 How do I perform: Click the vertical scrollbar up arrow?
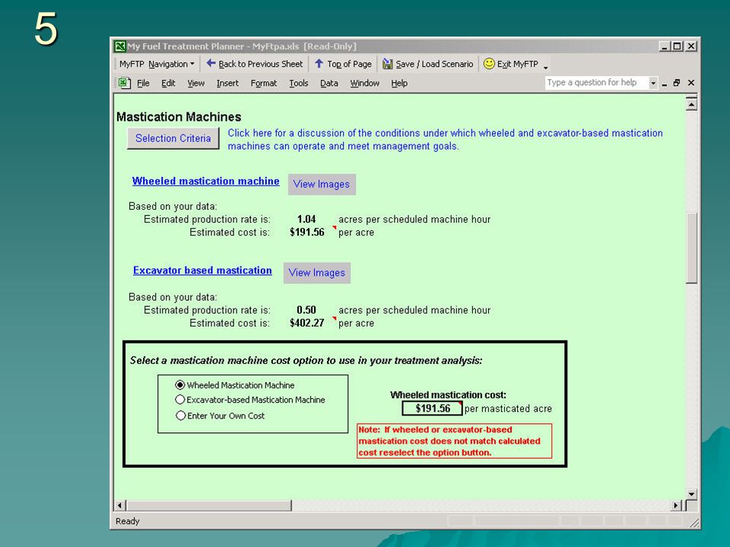pyautogui.click(x=691, y=104)
